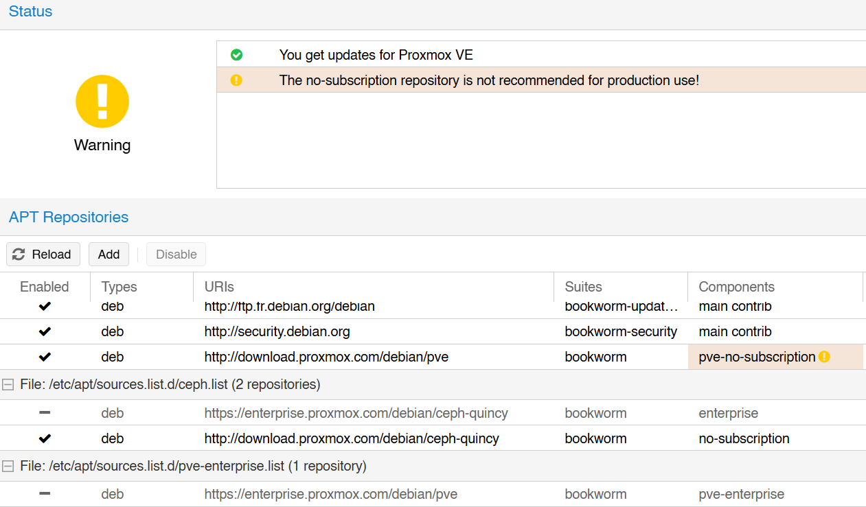
Task: Click the "Warning" label under the big icon
Action: [x=102, y=145]
